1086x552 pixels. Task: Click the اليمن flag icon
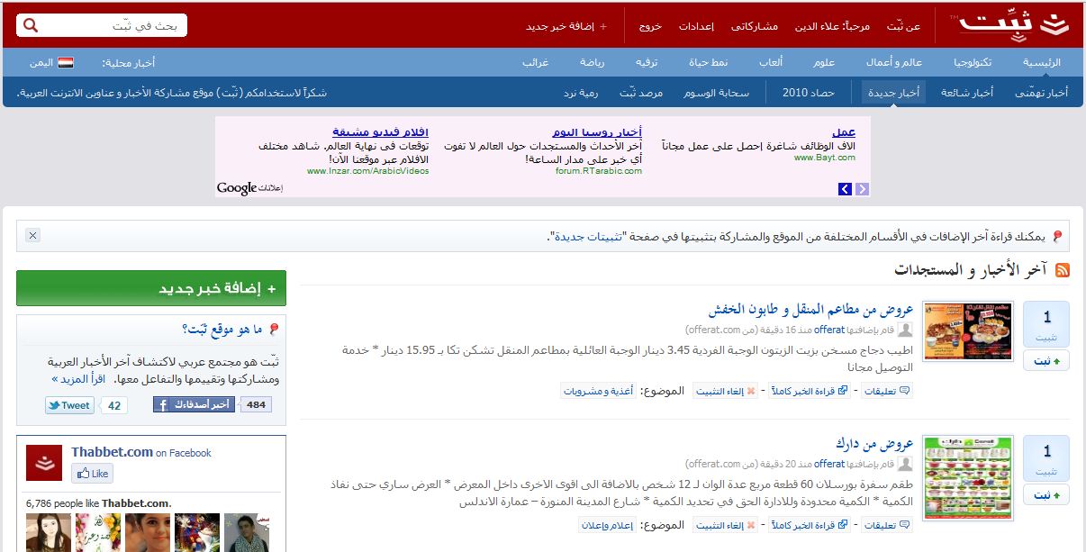point(65,63)
